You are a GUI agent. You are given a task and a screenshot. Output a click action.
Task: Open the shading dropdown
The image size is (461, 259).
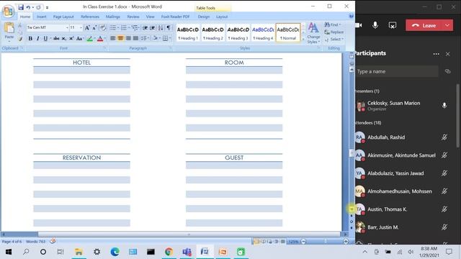click(159, 38)
